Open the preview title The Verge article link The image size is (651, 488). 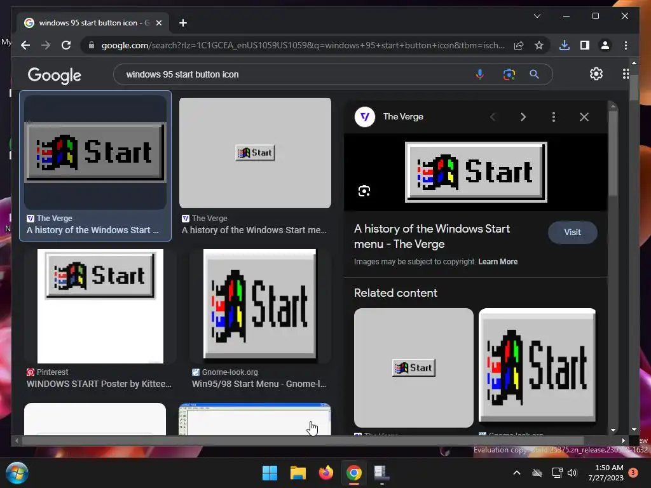[x=432, y=236]
